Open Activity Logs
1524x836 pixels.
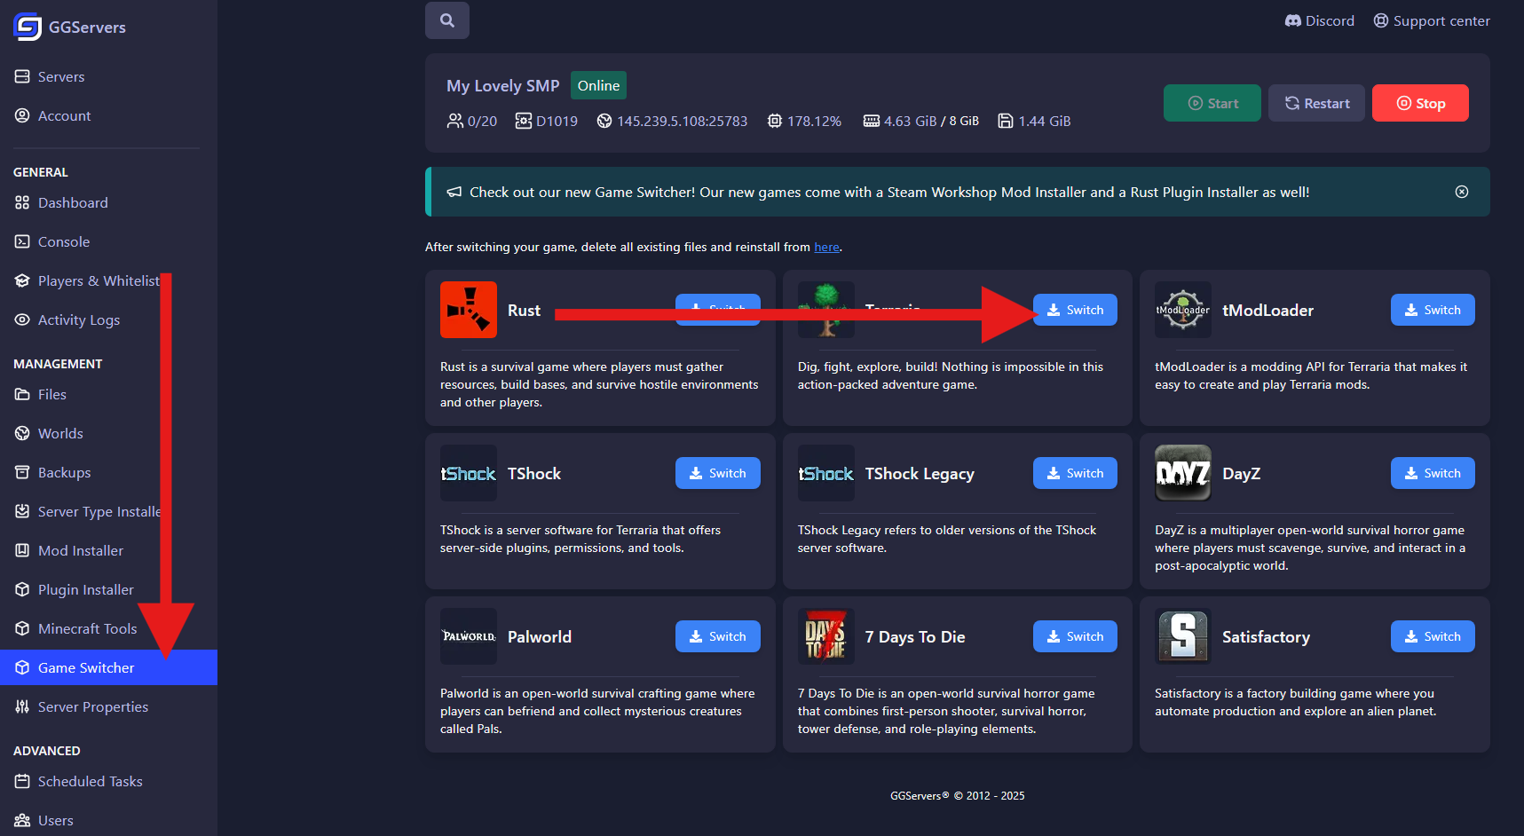point(78,319)
